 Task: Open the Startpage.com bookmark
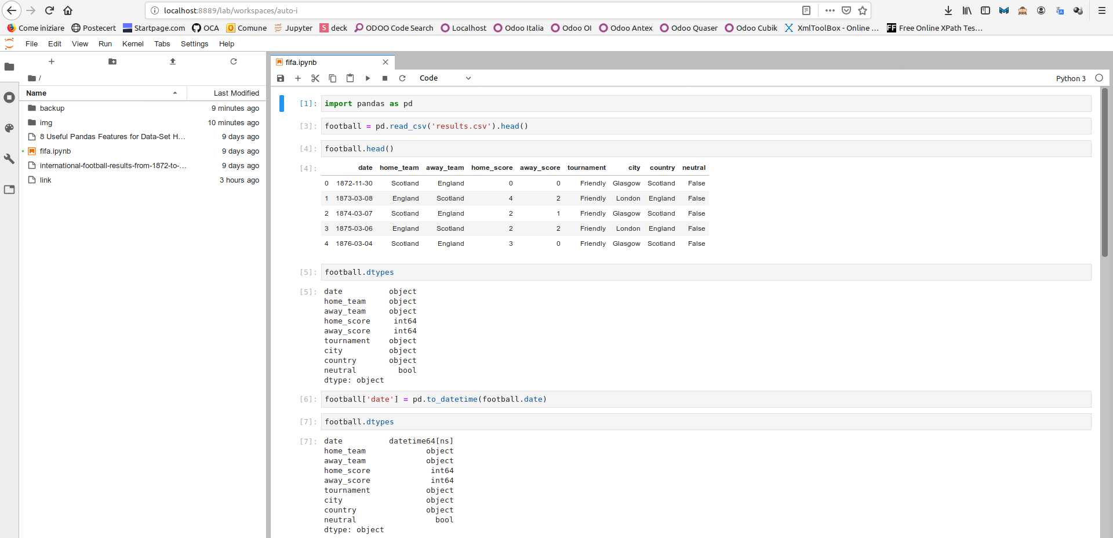click(154, 28)
